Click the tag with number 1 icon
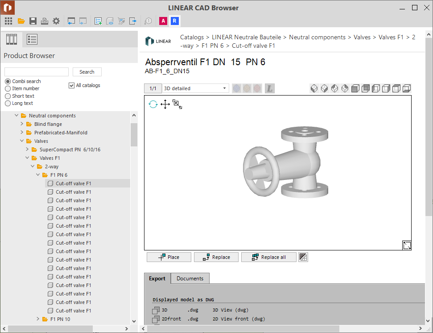The image size is (433, 333). tap(148, 21)
